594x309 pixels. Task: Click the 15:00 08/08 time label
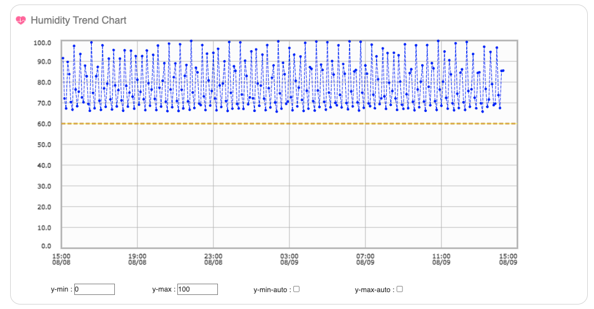point(61,259)
